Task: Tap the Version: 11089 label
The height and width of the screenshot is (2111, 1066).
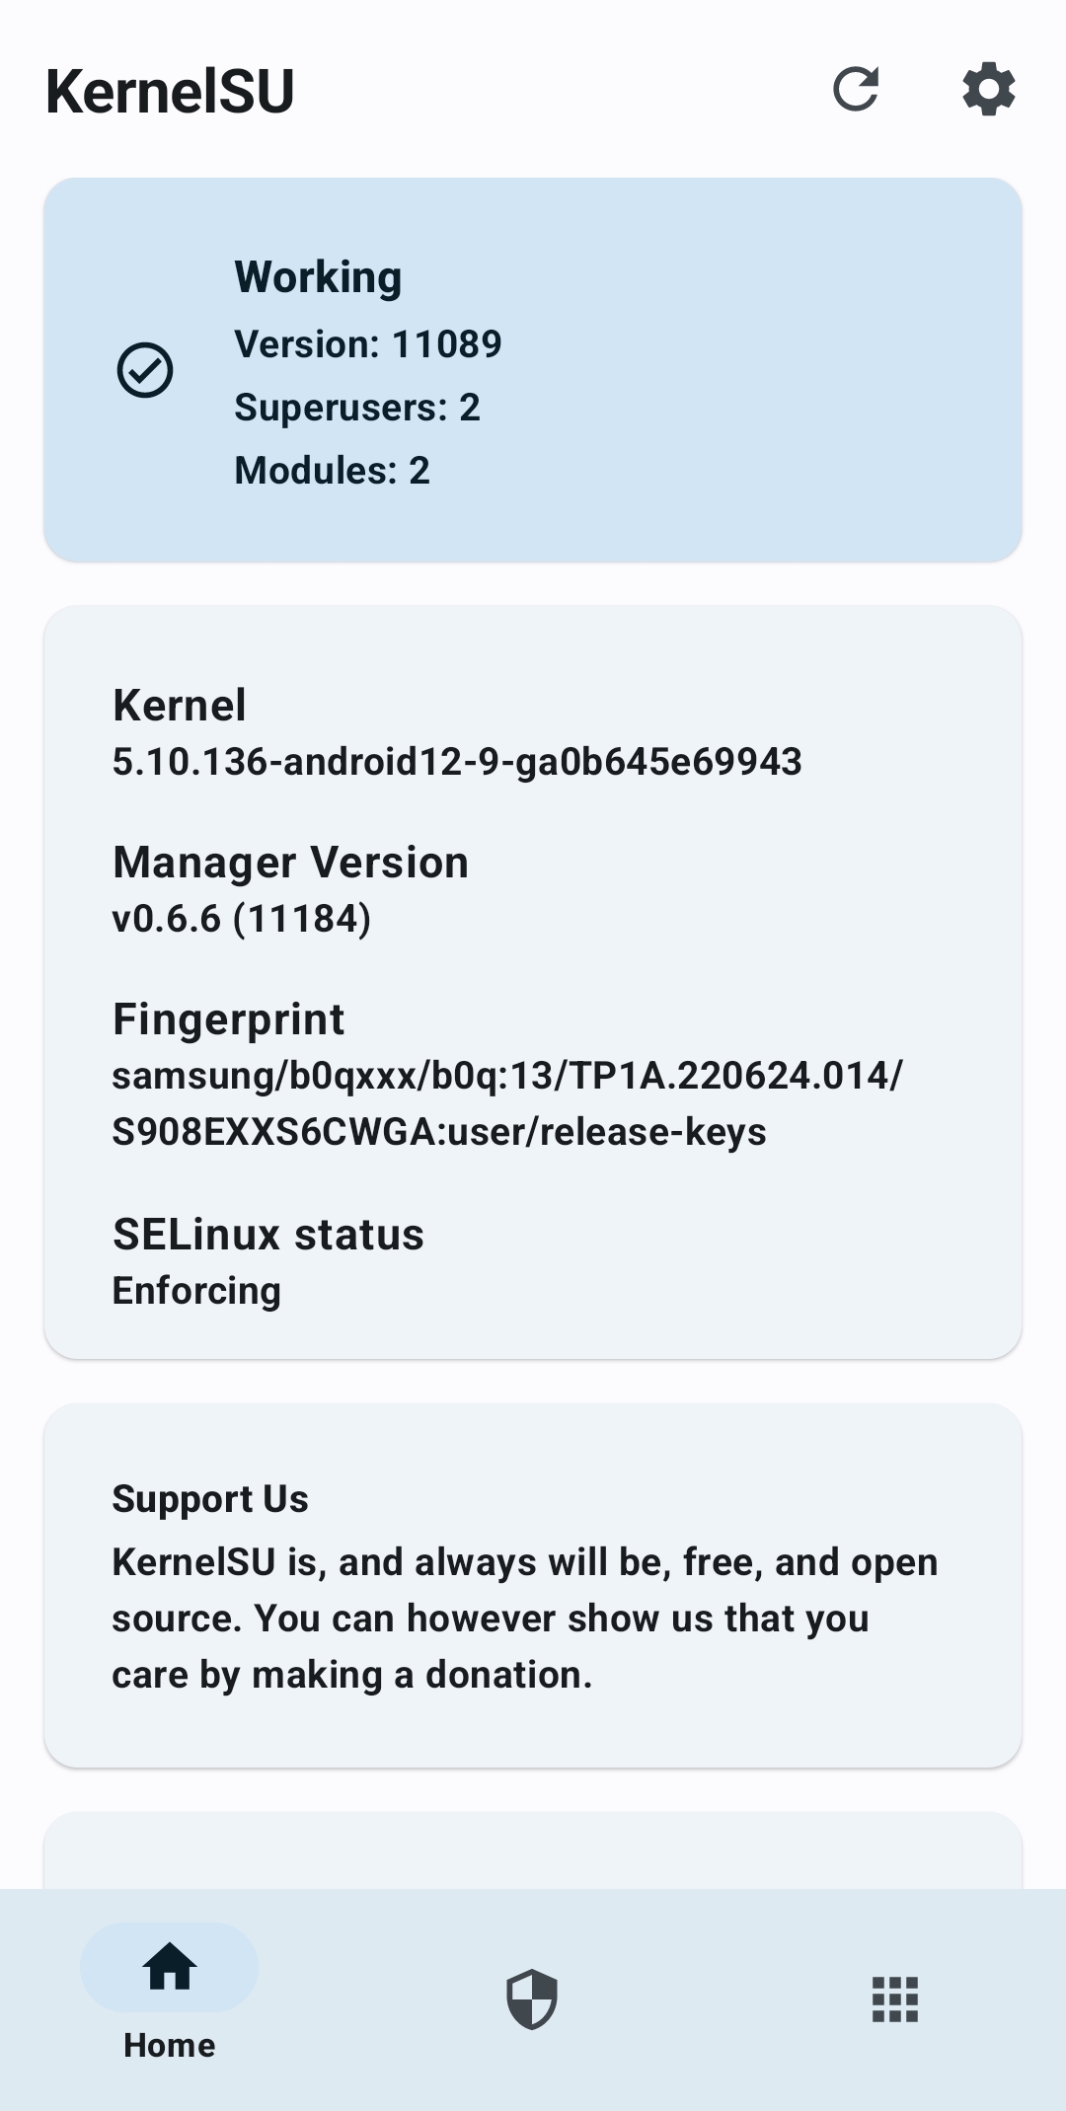Action: coord(368,343)
